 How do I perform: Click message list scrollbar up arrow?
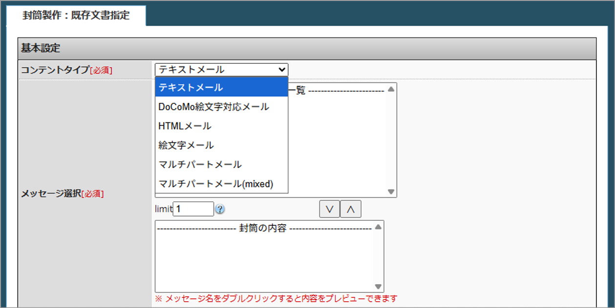391,89
